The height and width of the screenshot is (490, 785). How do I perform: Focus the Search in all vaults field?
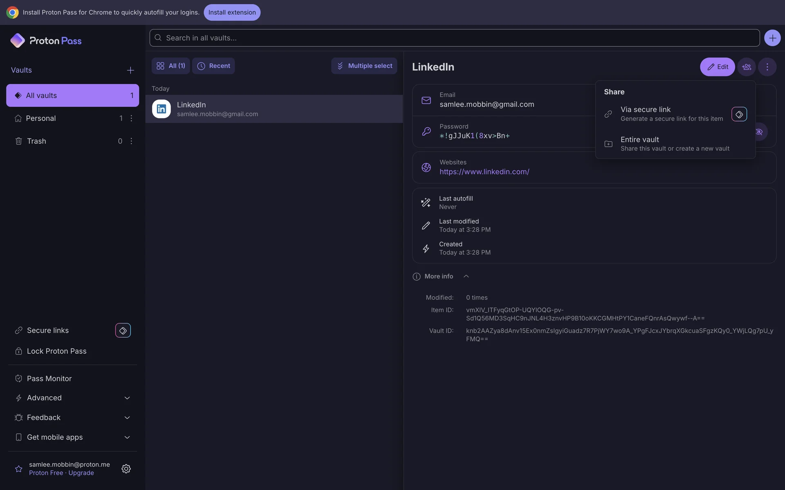click(x=454, y=38)
